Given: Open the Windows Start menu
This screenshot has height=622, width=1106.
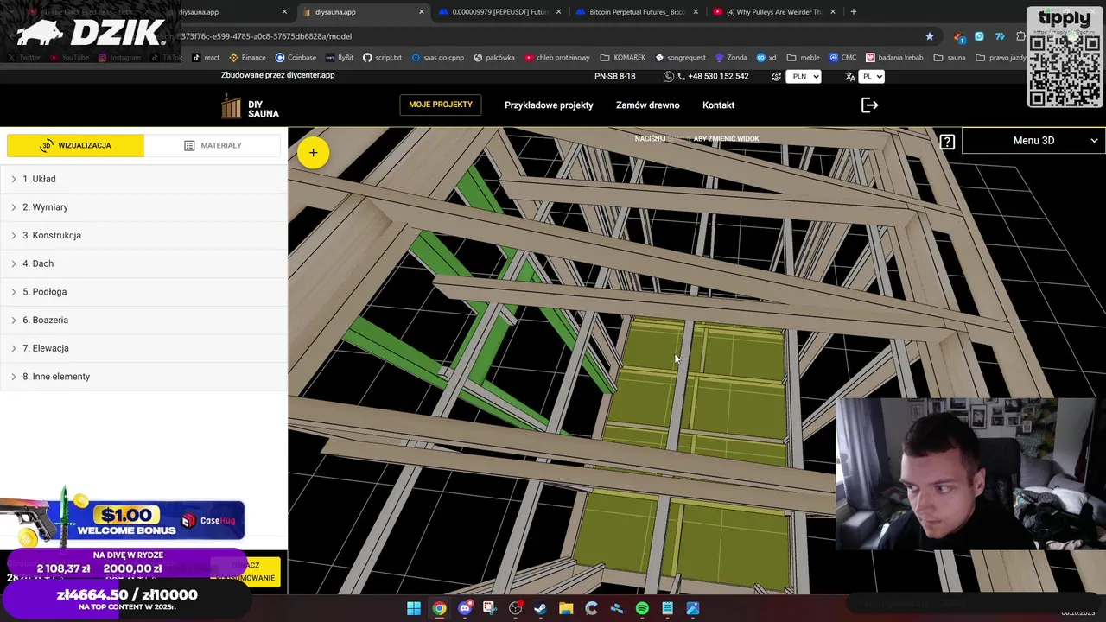Looking at the screenshot, I should pos(414,608).
